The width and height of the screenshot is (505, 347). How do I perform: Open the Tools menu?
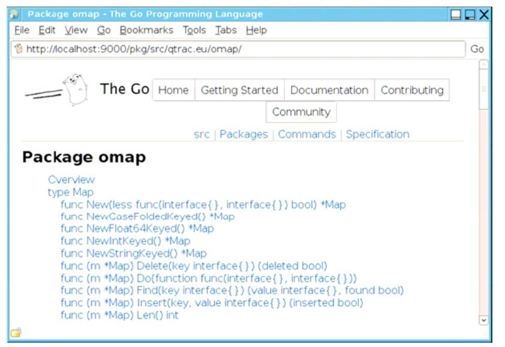tap(194, 30)
